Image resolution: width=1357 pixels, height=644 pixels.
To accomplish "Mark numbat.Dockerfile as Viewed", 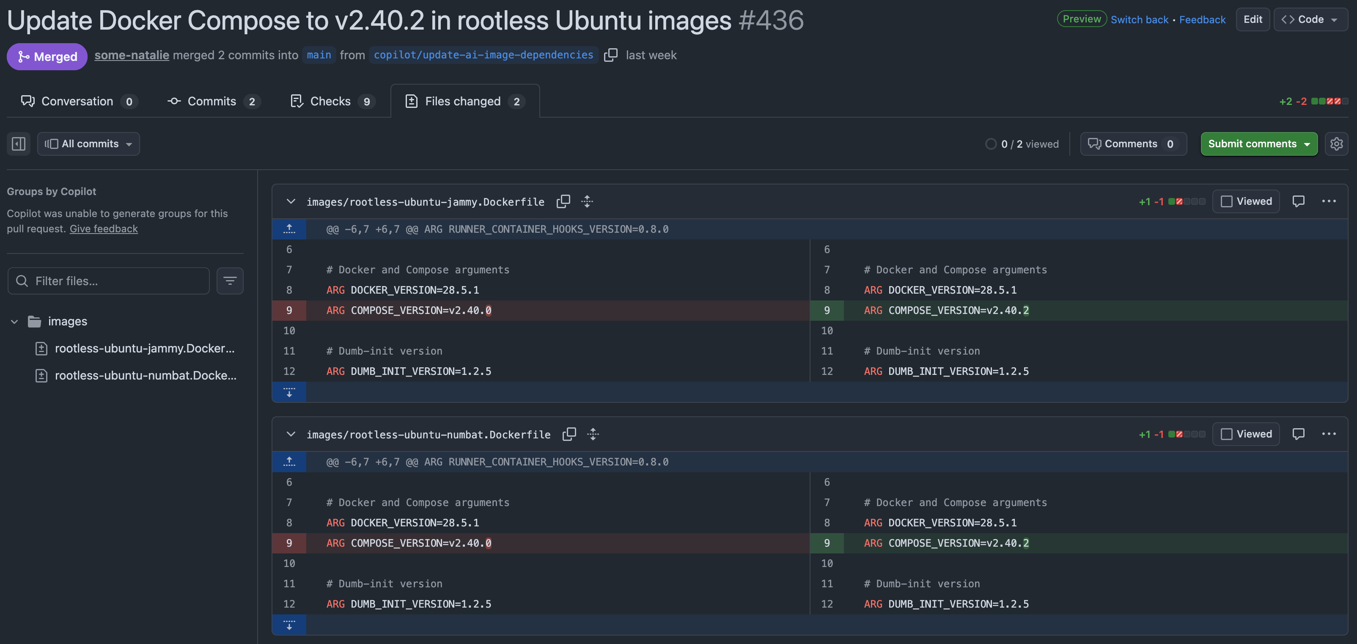I will (1246, 434).
